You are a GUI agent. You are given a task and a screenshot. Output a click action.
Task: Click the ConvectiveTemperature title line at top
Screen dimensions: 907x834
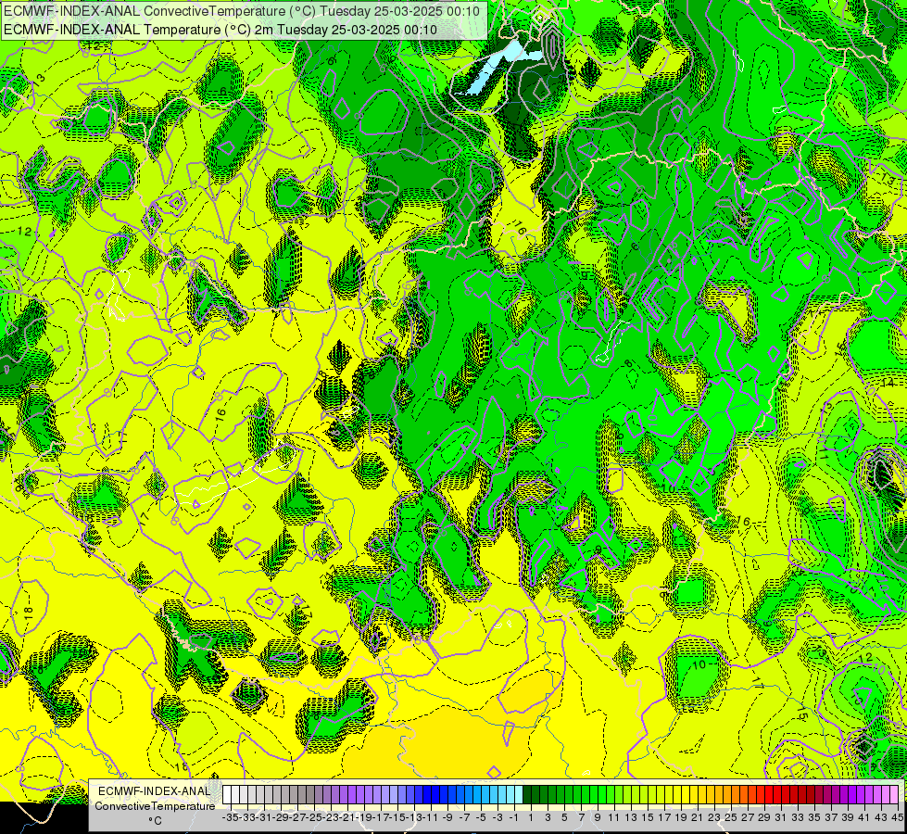(242, 11)
